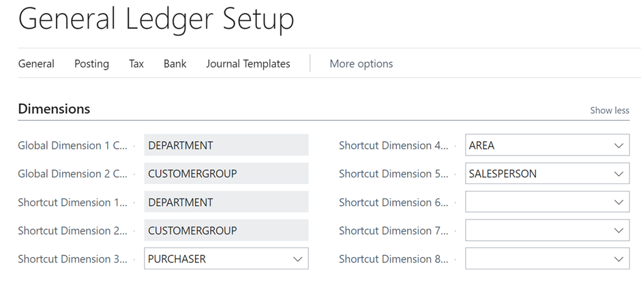
Task: Click More options
Action: [x=361, y=64]
